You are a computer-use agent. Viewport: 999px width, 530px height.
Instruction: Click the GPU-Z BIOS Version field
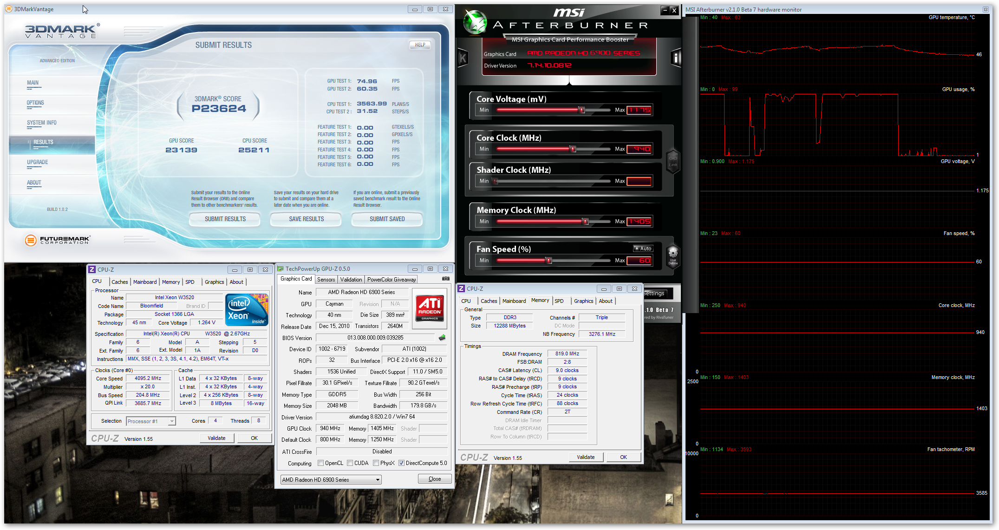click(375, 338)
